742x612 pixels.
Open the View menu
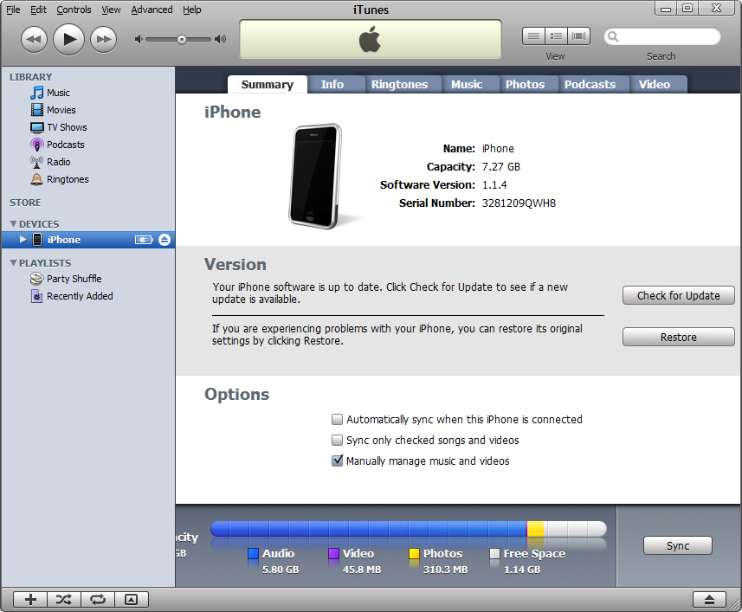[x=111, y=10]
